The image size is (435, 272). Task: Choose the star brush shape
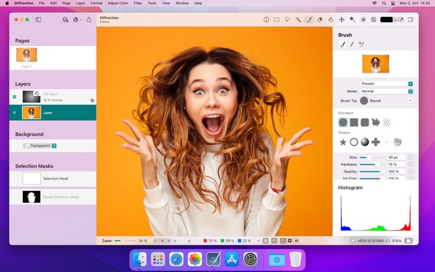point(343,142)
